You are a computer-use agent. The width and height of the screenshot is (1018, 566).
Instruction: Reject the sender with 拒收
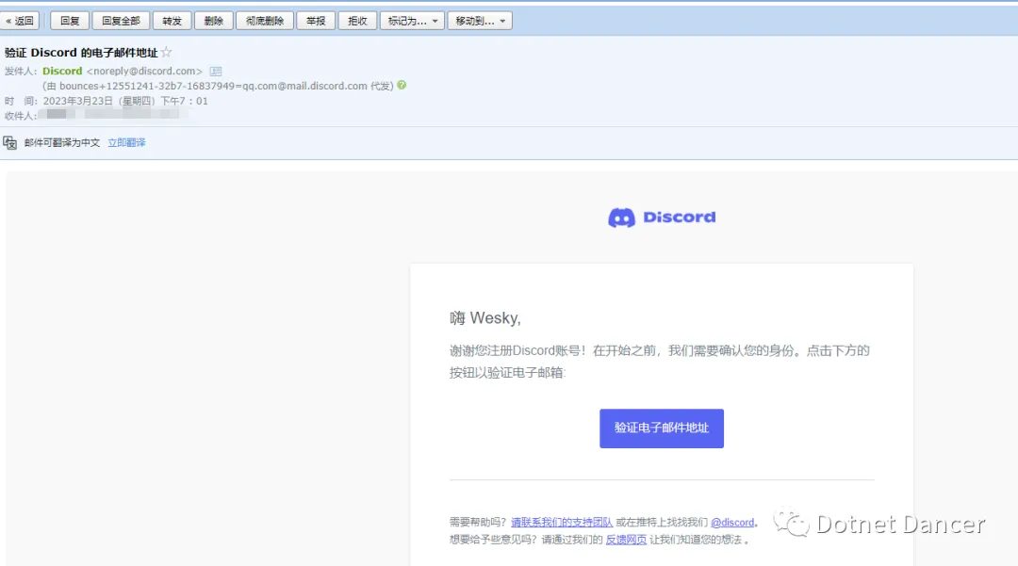click(357, 21)
